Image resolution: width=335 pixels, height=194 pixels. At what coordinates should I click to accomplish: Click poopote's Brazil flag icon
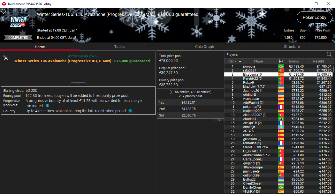[281, 66]
